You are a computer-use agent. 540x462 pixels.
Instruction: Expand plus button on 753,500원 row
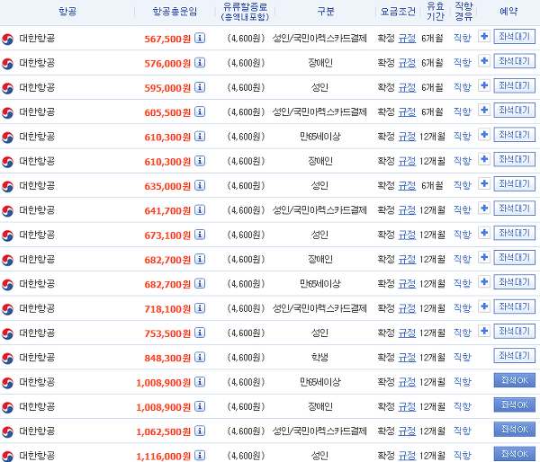pyautogui.click(x=484, y=331)
